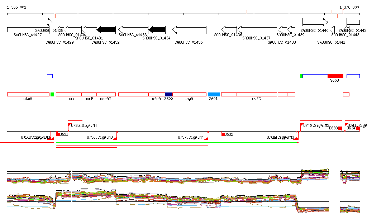This screenshot has width=367, height=219.
Task: Click the blue box under SAOUHSC_01443
Action: (353, 76)
